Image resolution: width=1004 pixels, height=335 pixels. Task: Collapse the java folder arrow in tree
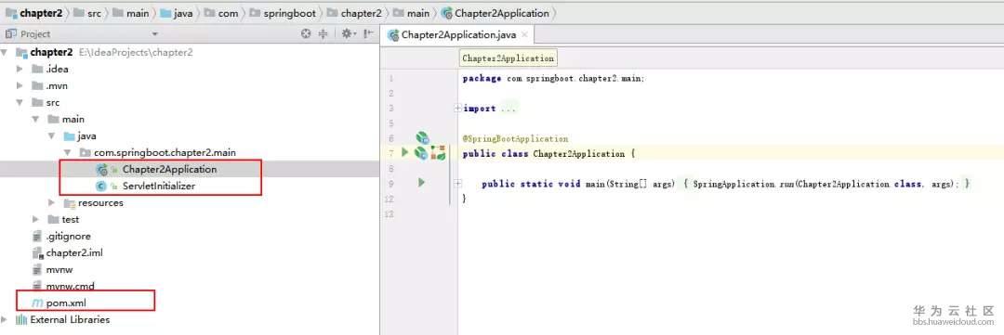[x=51, y=136]
